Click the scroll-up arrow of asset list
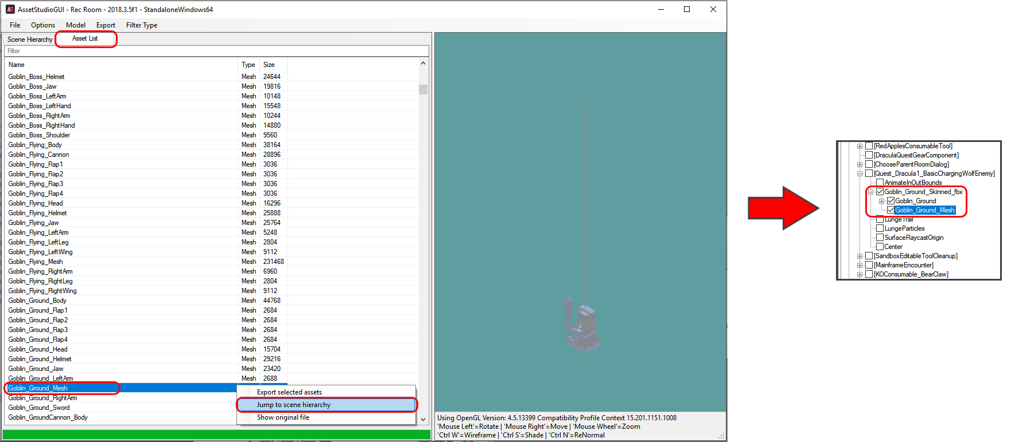 [x=423, y=64]
